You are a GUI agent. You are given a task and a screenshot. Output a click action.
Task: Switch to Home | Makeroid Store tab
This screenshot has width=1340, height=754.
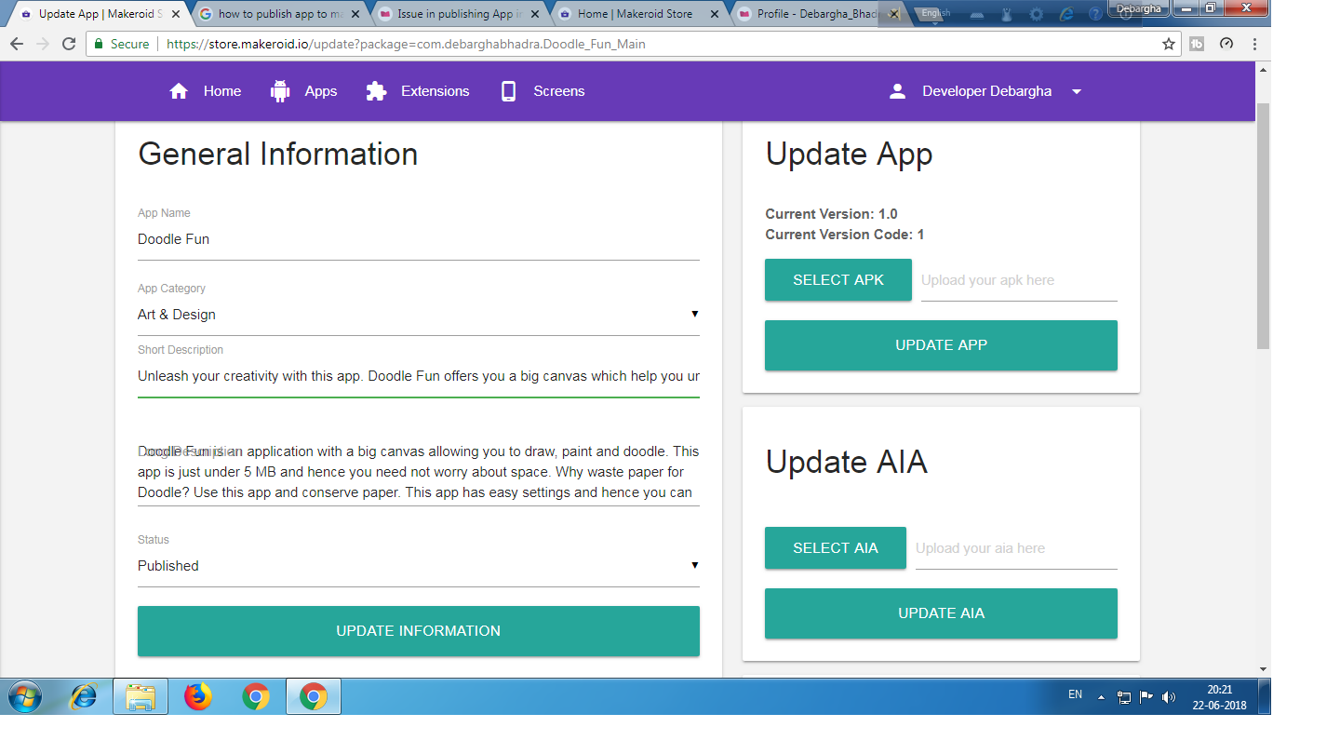635,14
